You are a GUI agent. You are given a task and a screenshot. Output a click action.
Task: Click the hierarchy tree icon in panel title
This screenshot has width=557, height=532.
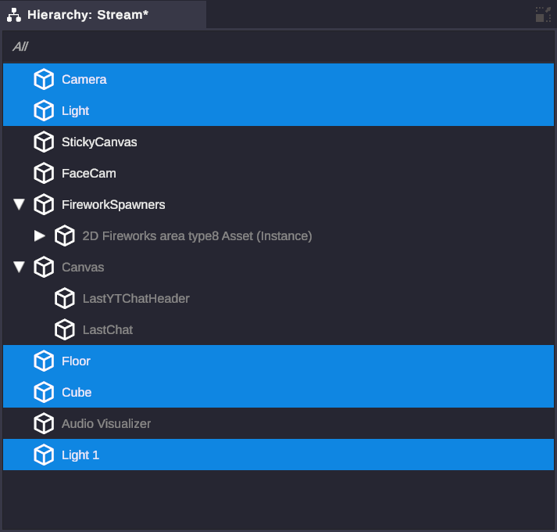[x=13, y=14]
